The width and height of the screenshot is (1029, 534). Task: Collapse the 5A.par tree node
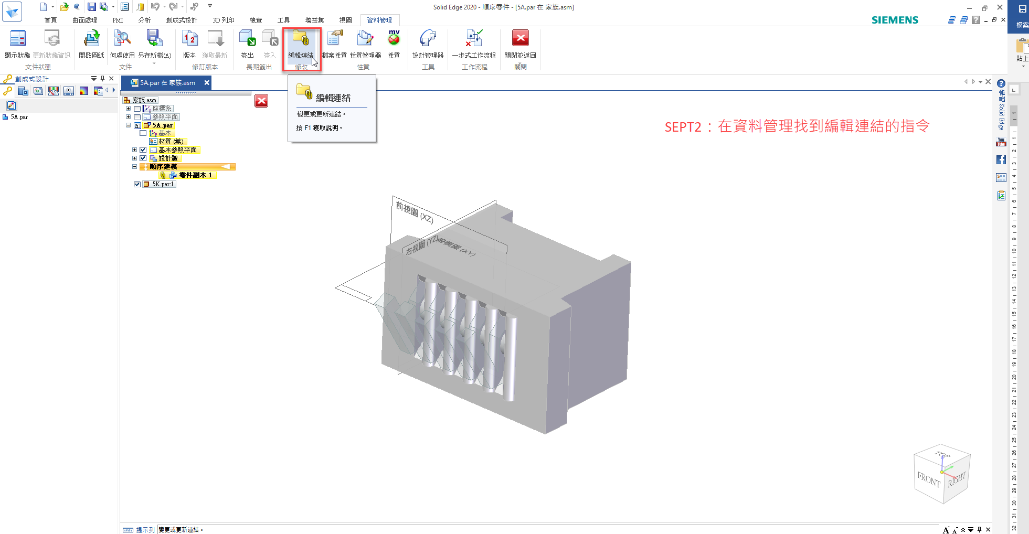tap(128, 125)
